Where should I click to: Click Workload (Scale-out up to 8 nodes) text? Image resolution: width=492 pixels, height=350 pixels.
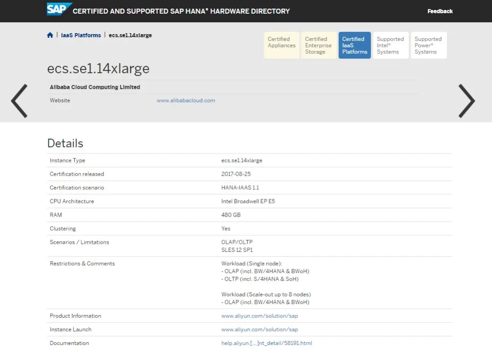point(266,294)
